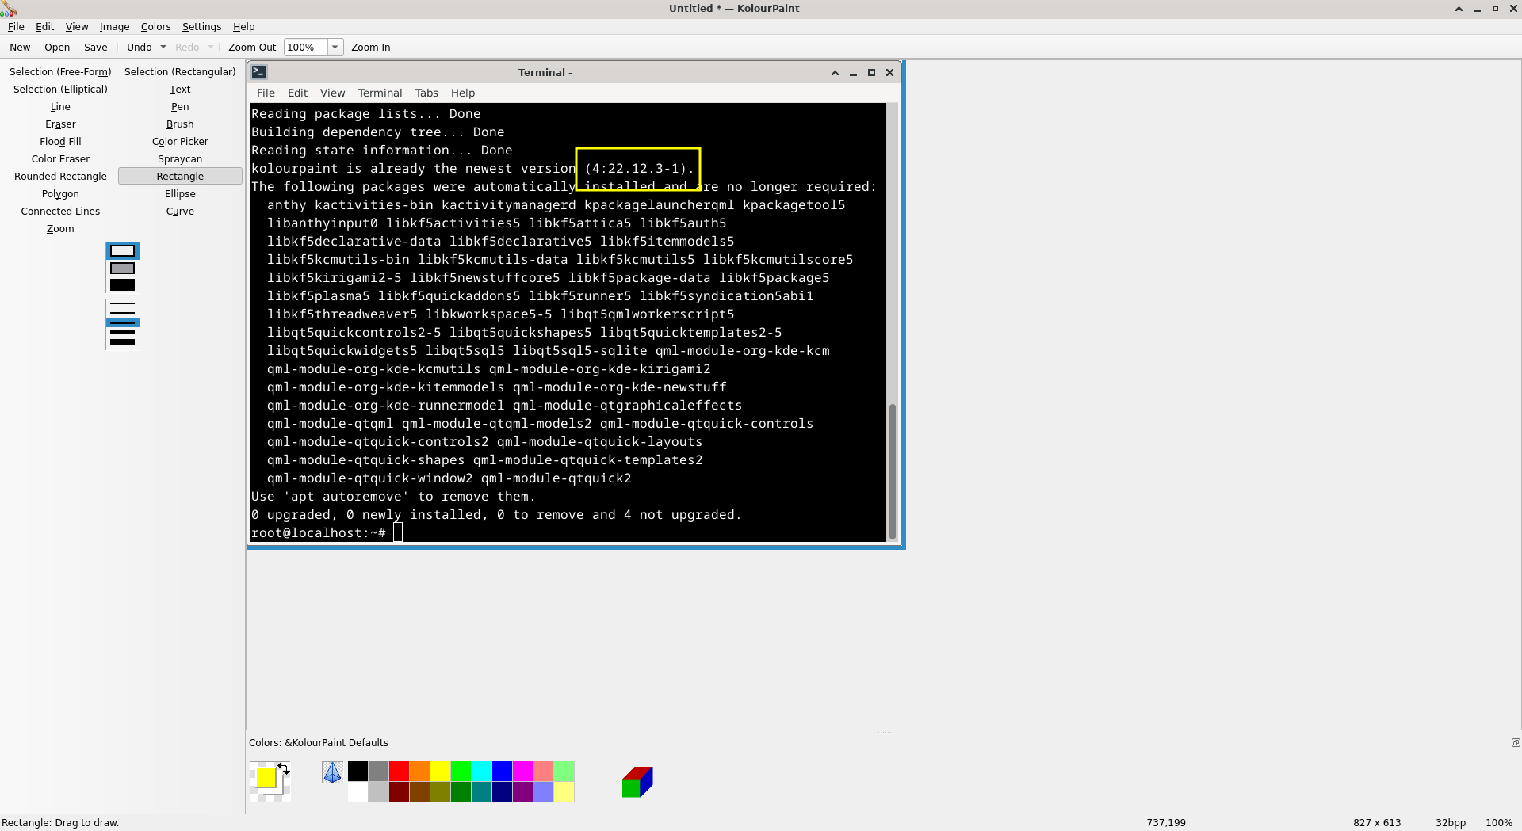Click the Terminal prompt icon in drawn terminal
The width and height of the screenshot is (1522, 831).
click(x=259, y=72)
